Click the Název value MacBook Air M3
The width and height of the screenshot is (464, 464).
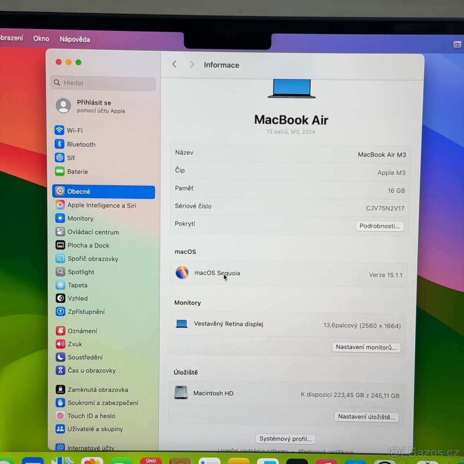(382, 155)
